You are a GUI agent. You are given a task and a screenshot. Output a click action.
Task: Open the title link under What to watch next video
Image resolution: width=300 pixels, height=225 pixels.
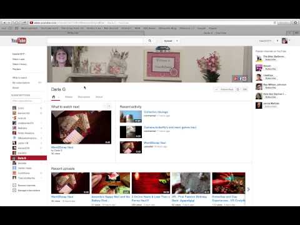coord(62,147)
